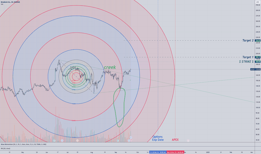The width and height of the screenshot is (261, 154).
Task: Click the plus marker above the dividend icon
Action: point(131,137)
